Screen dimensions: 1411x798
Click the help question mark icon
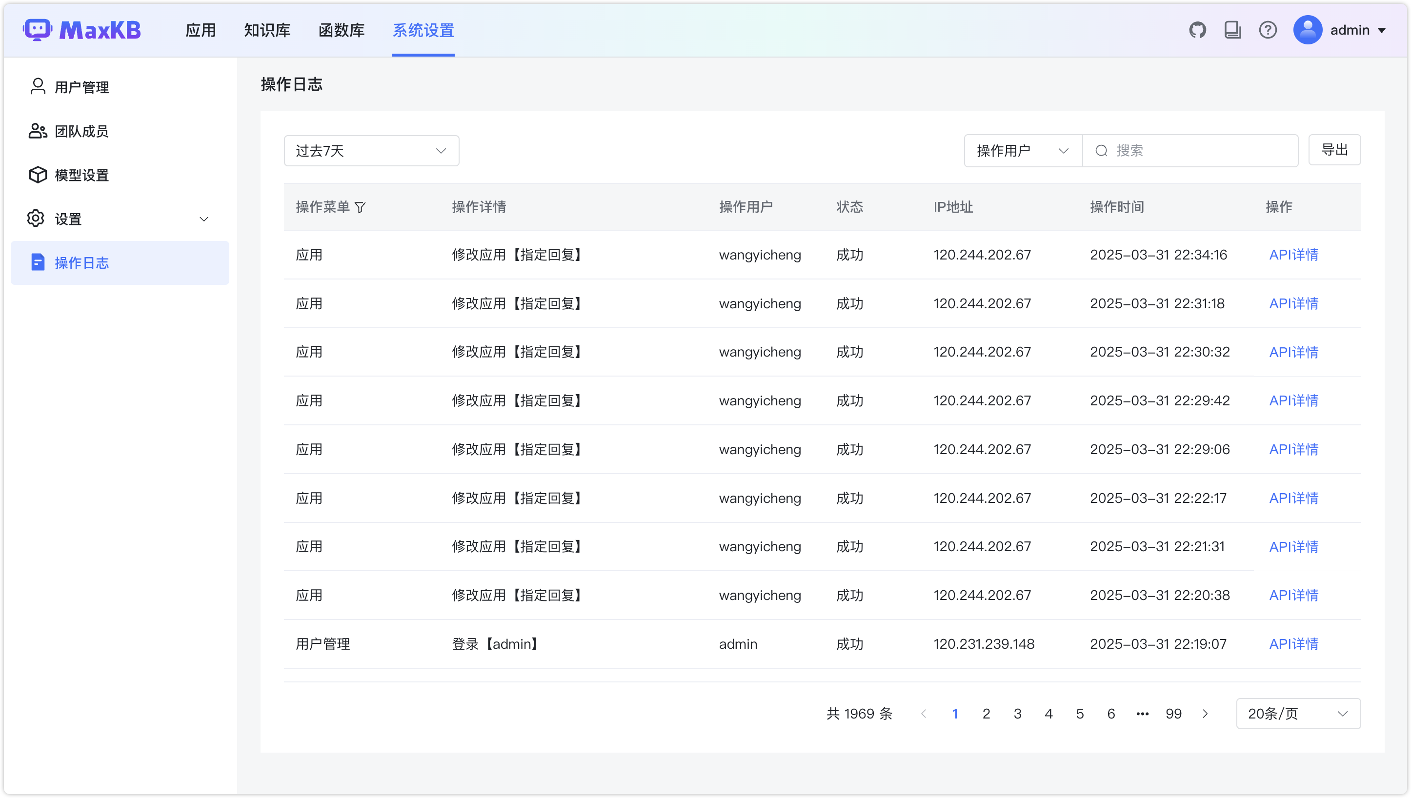tap(1268, 30)
